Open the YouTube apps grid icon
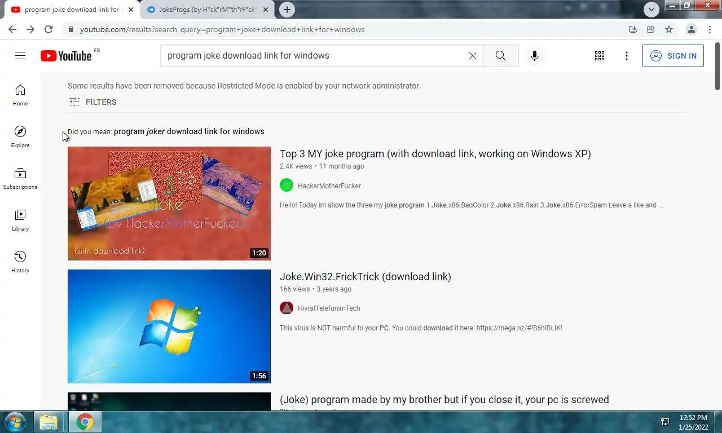 (x=600, y=56)
